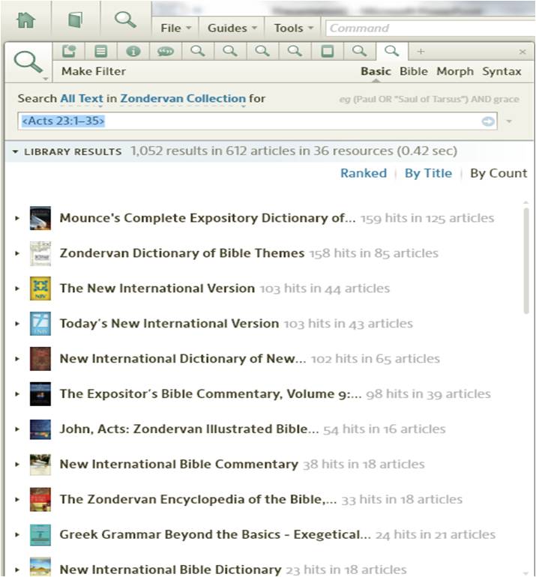
Task: Click Mounce's Dictionary cover thumbnail
Action: click(40, 218)
